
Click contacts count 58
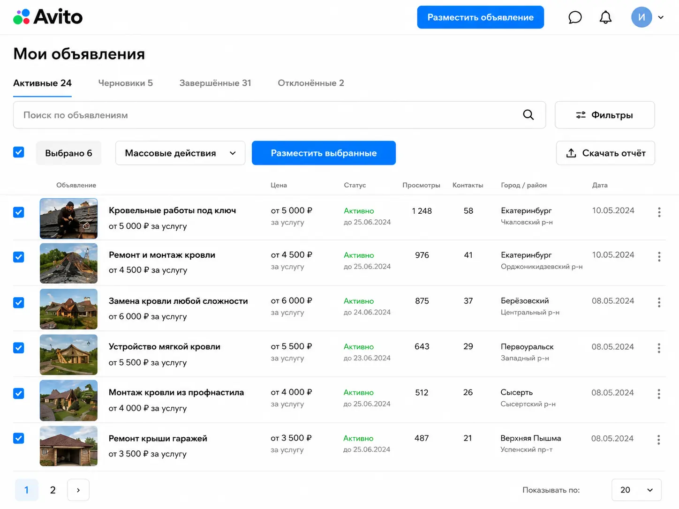tap(468, 211)
